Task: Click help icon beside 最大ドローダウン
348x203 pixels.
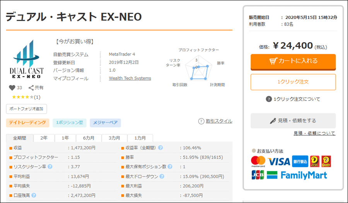Action: pos(162,176)
